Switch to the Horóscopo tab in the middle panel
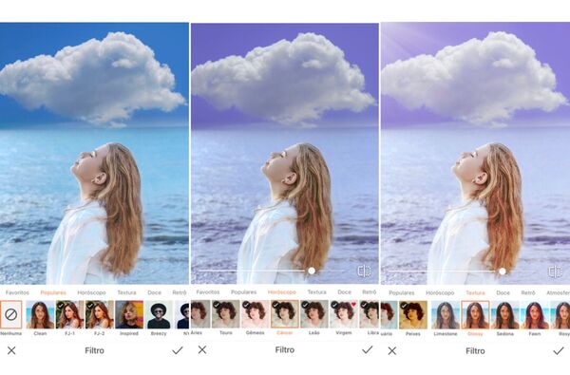The image size is (570, 375). pos(282,292)
